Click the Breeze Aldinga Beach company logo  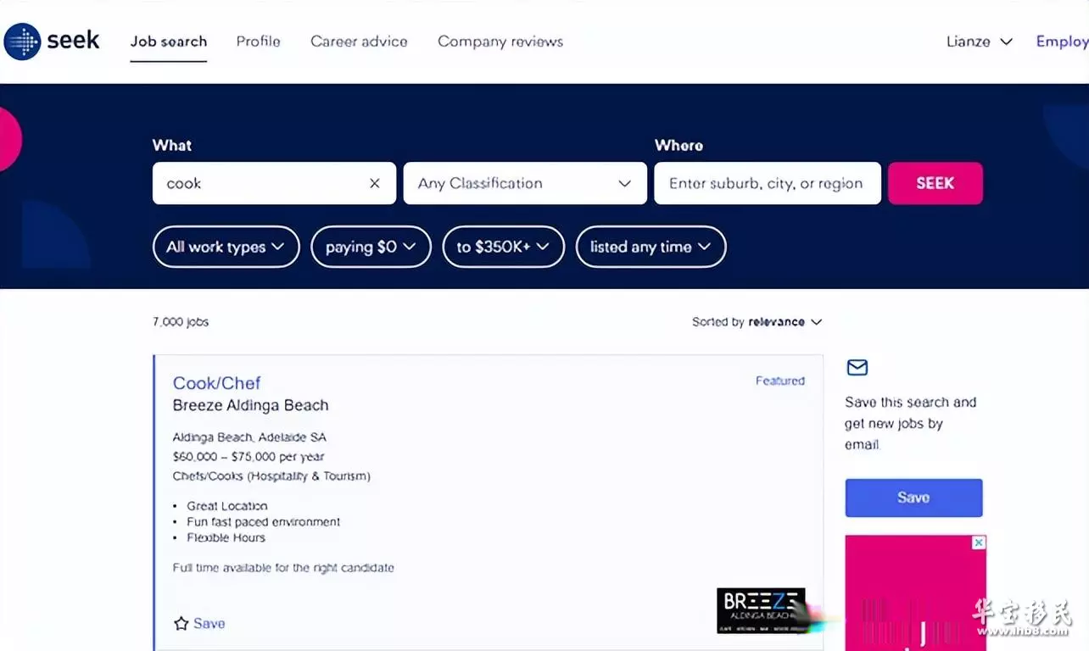(x=761, y=610)
